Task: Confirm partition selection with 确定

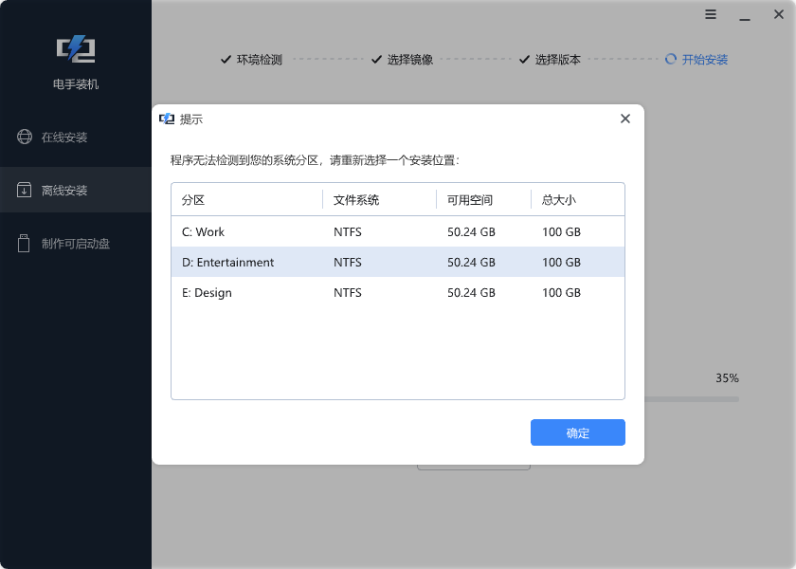Action: 577,431
